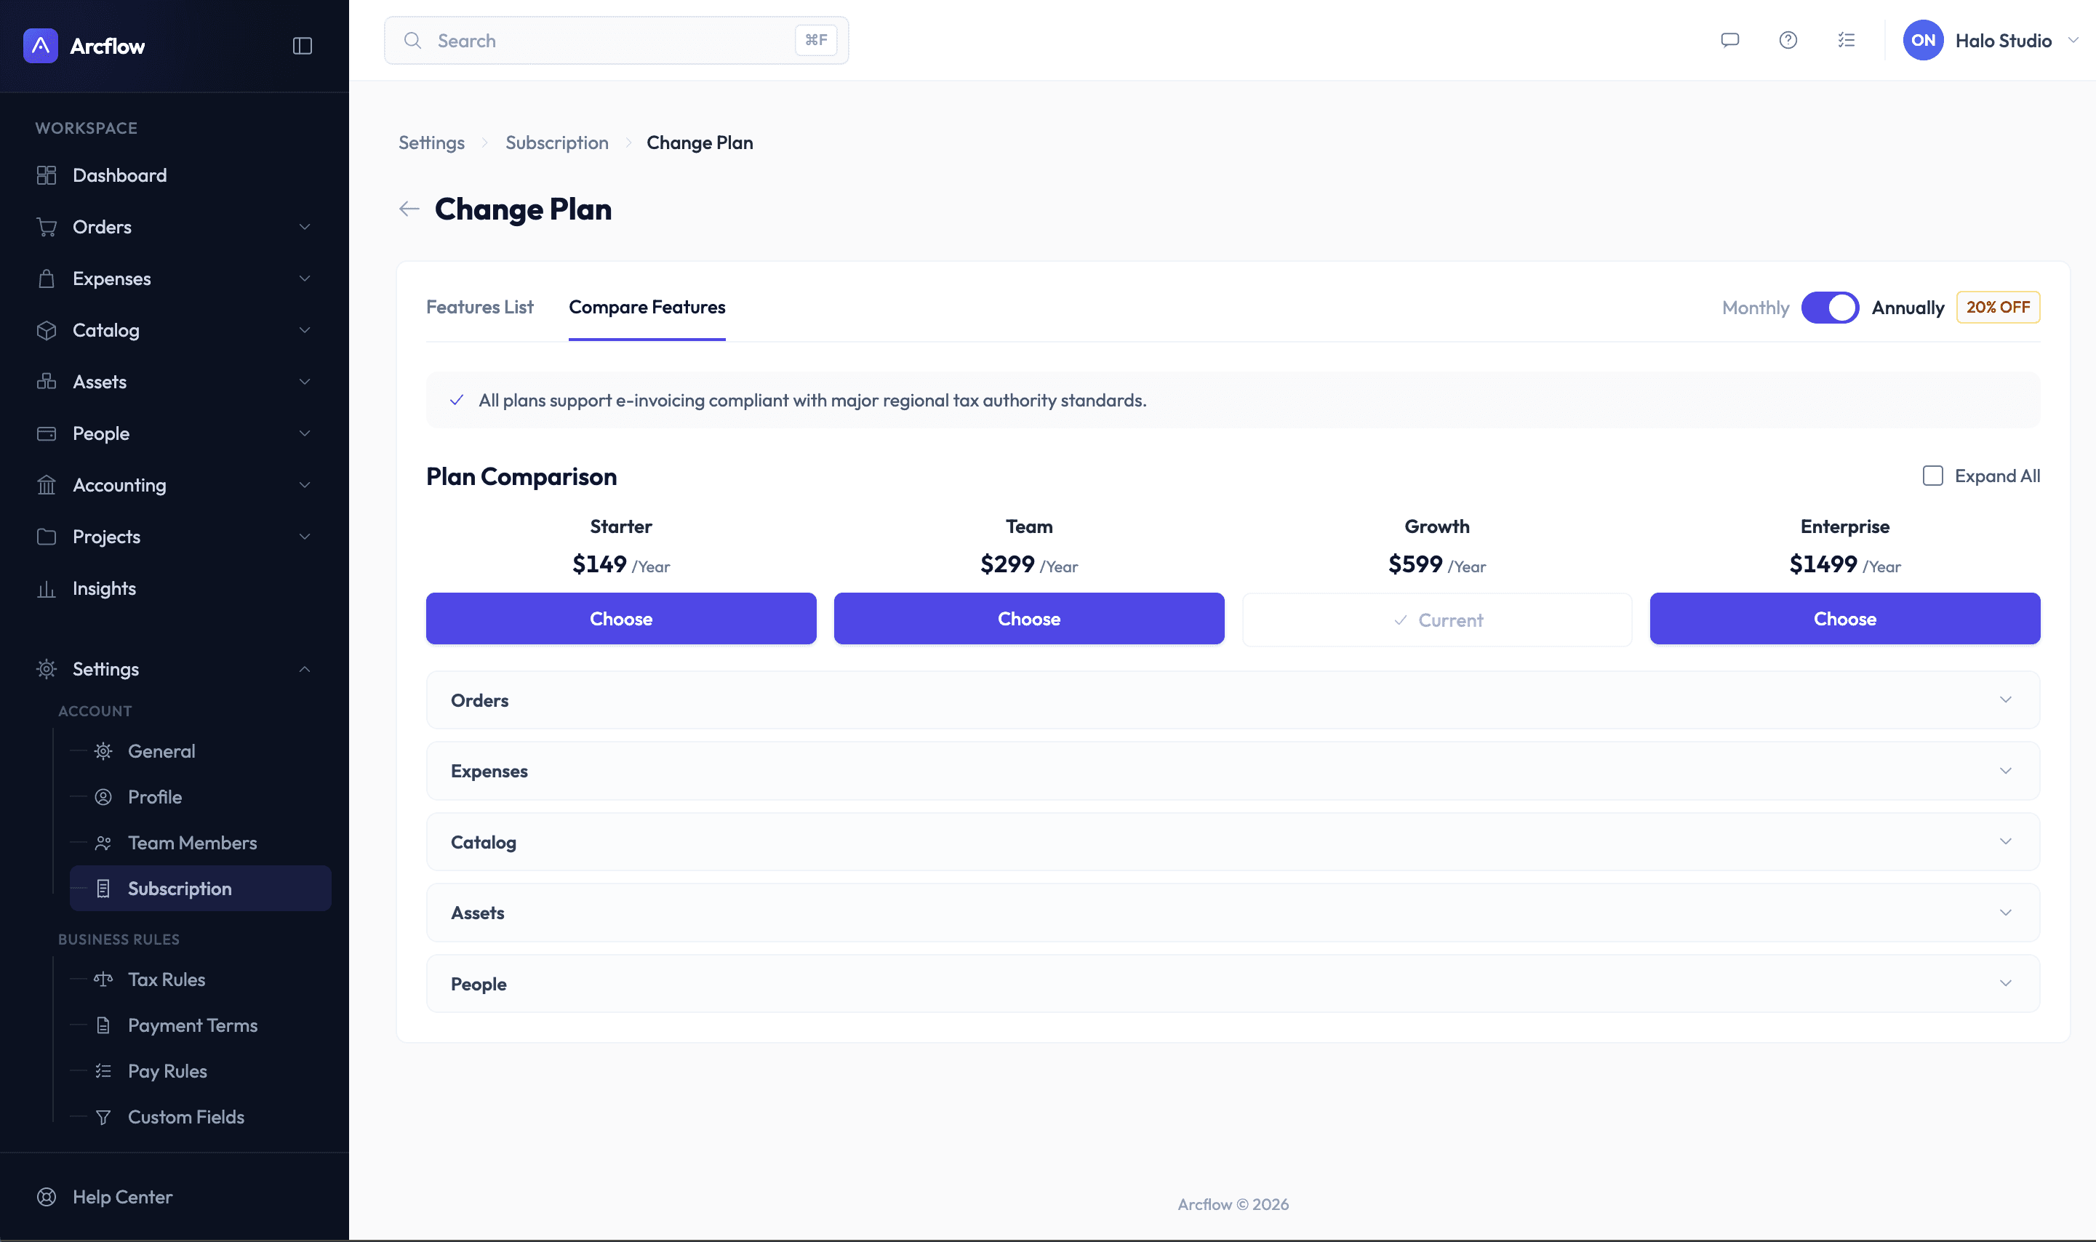Collapse the sidebar panel icon
The image size is (2096, 1242).
click(x=302, y=45)
